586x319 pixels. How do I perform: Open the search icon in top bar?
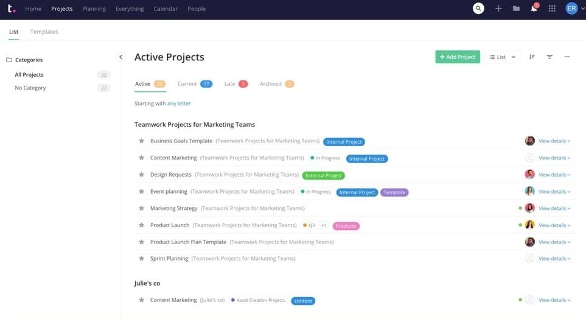(479, 9)
